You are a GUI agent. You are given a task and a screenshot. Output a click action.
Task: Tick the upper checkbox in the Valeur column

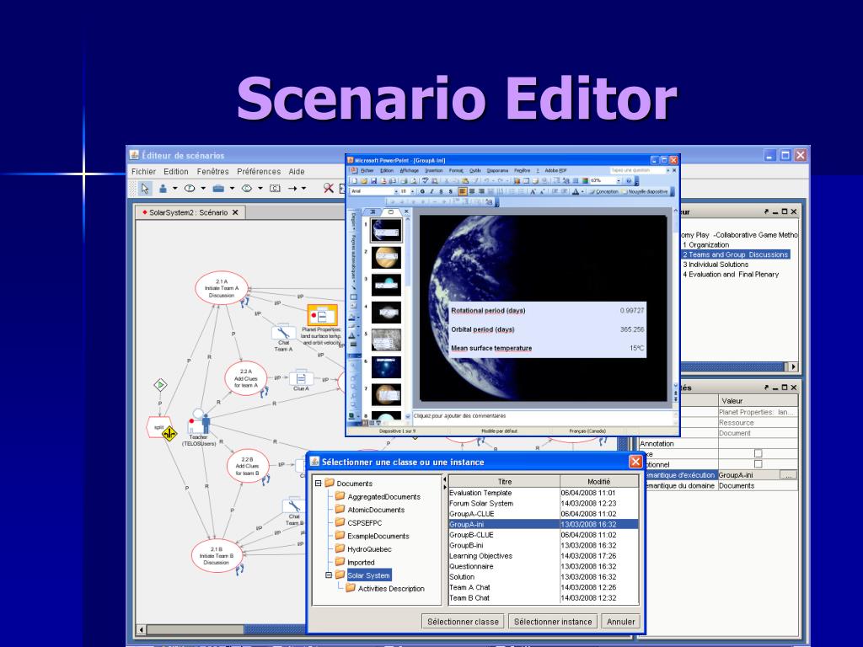click(758, 453)
